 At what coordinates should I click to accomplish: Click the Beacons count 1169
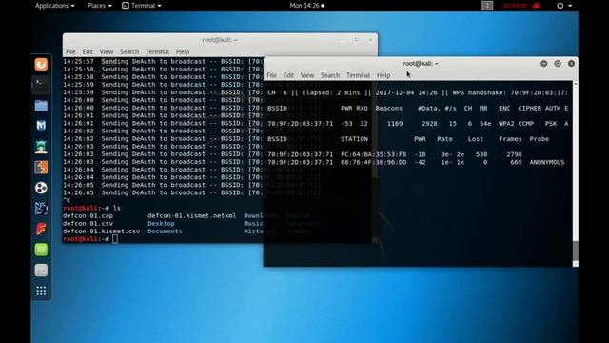[x=395, y=124]
